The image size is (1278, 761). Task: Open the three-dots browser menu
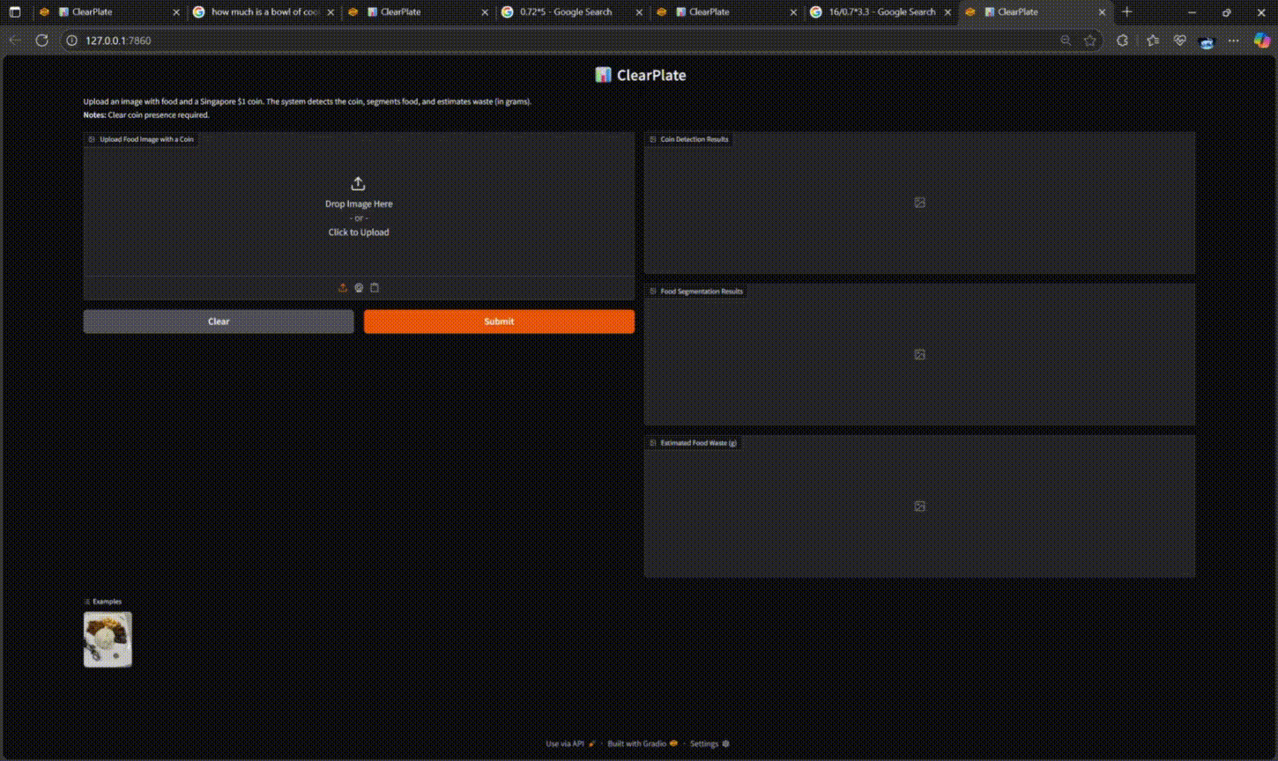pyautogui.click(x=1234, y=41)
